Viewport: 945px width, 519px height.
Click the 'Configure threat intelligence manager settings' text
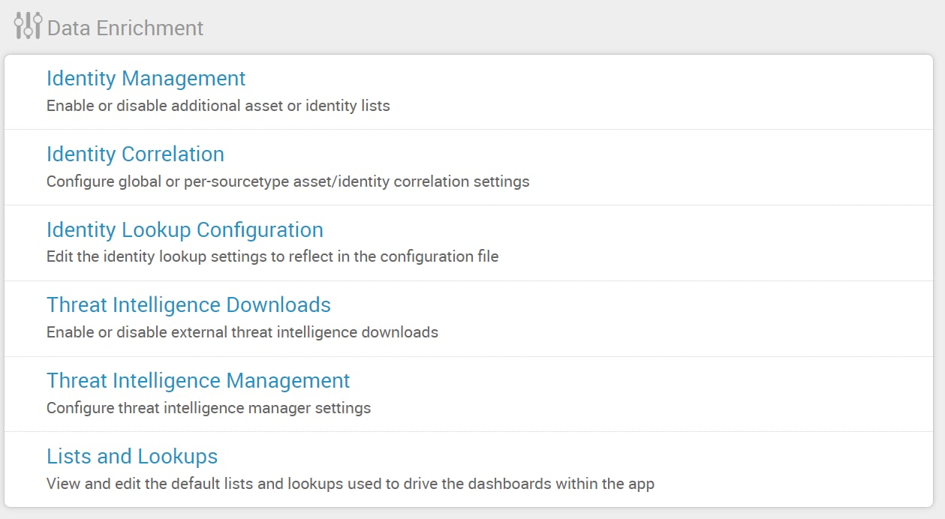[209, 408]
